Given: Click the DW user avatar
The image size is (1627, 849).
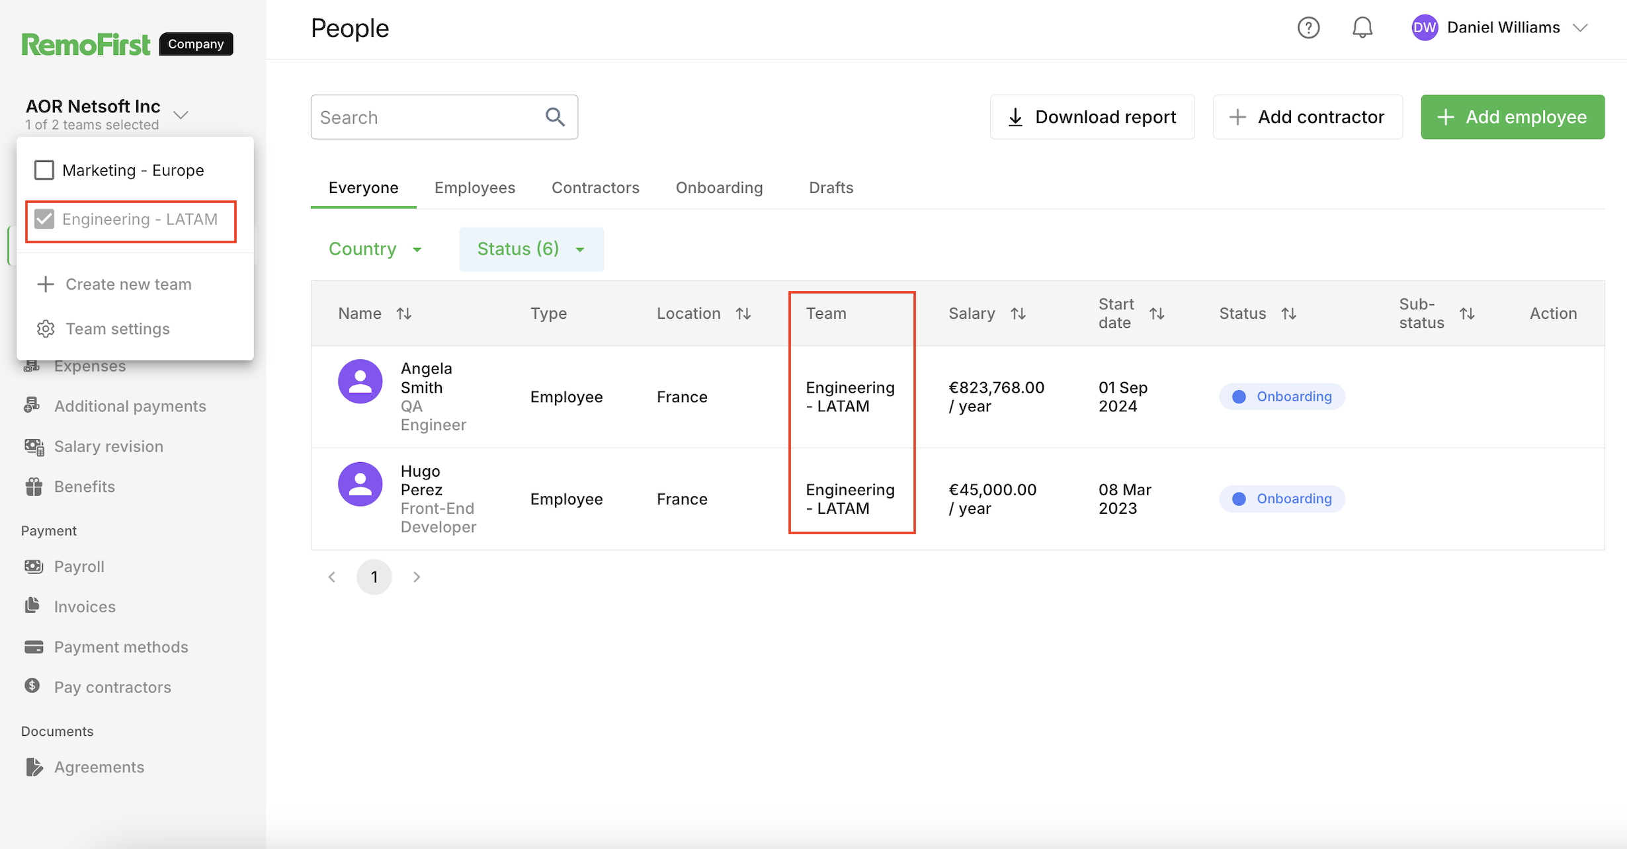Looking at the screenshot, I should click(x=1424, y=28).
